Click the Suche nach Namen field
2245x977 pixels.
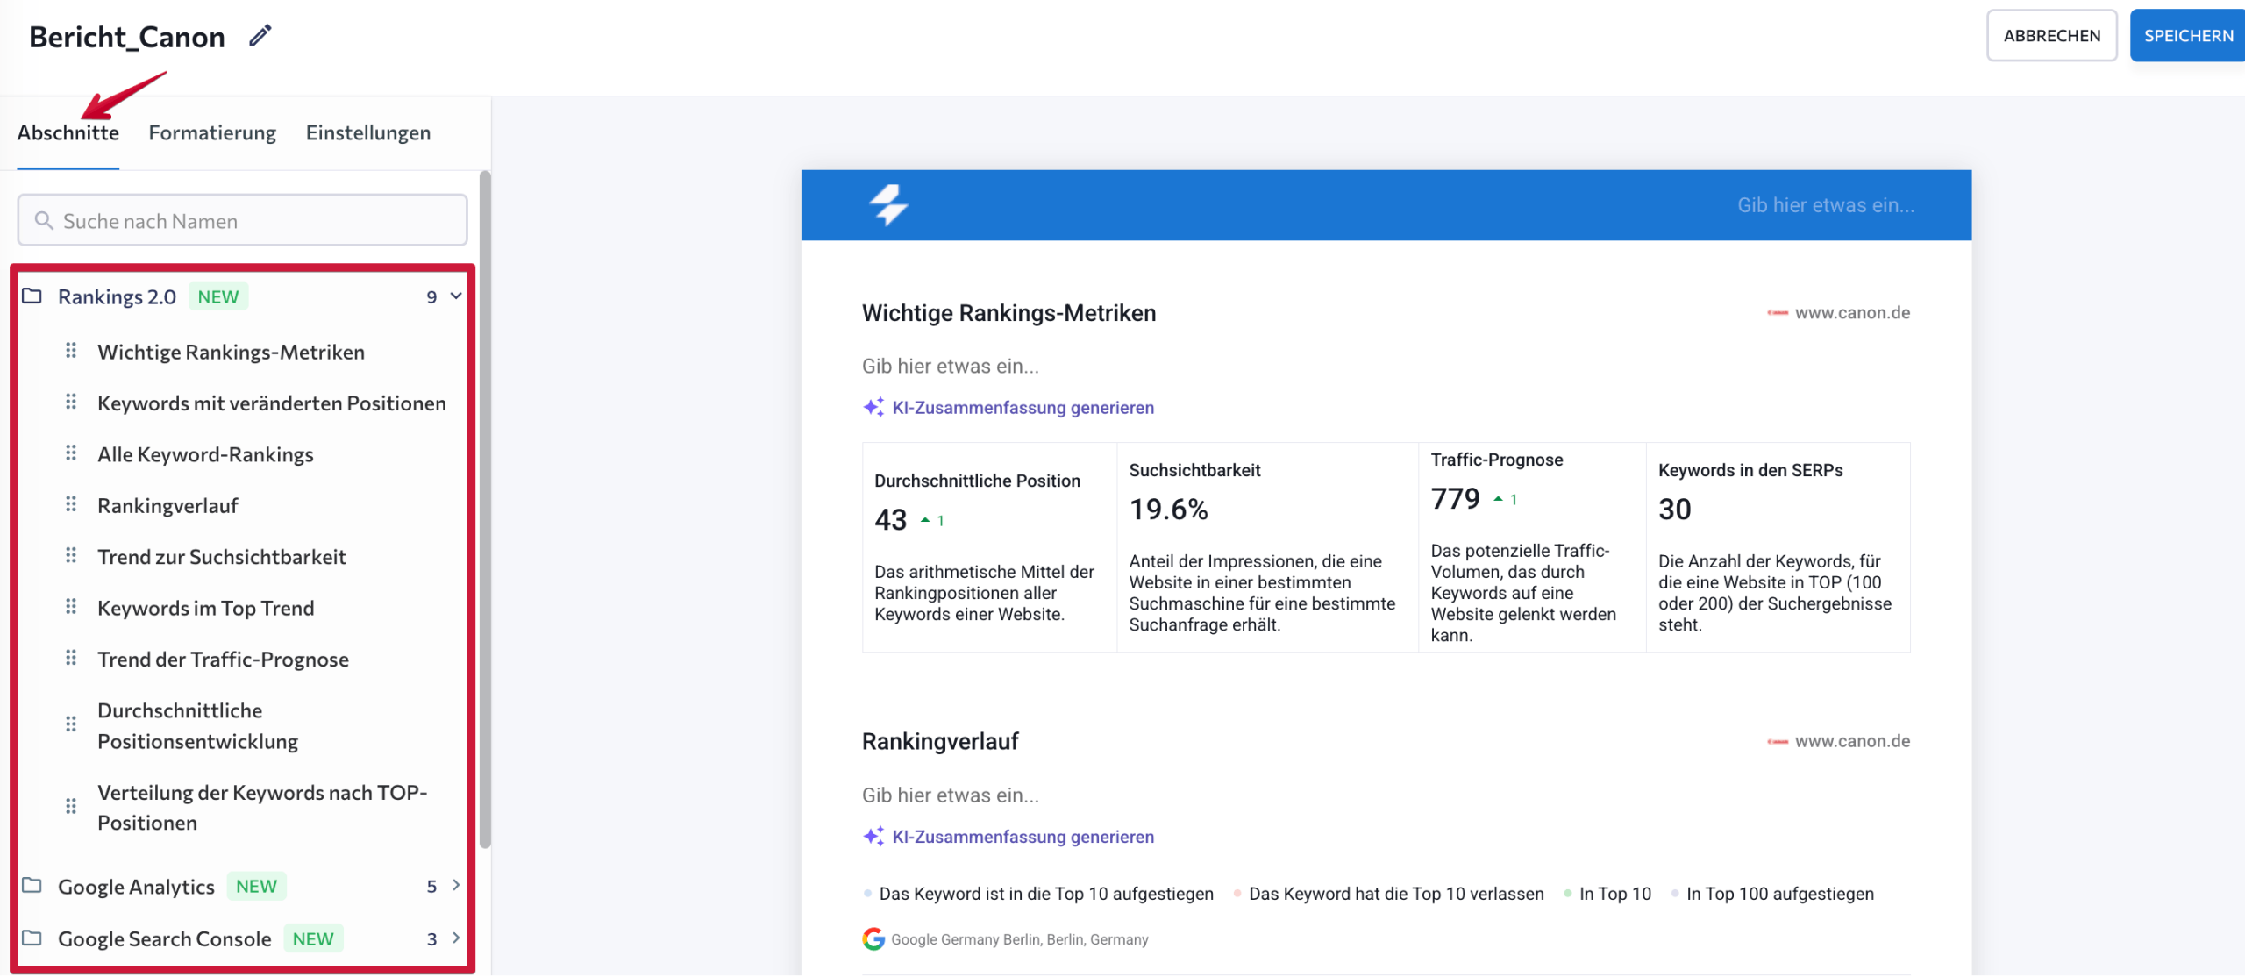tap(242, 220)
